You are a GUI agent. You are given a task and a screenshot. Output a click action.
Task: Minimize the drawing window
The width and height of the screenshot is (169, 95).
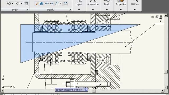[x=153, y=17]
